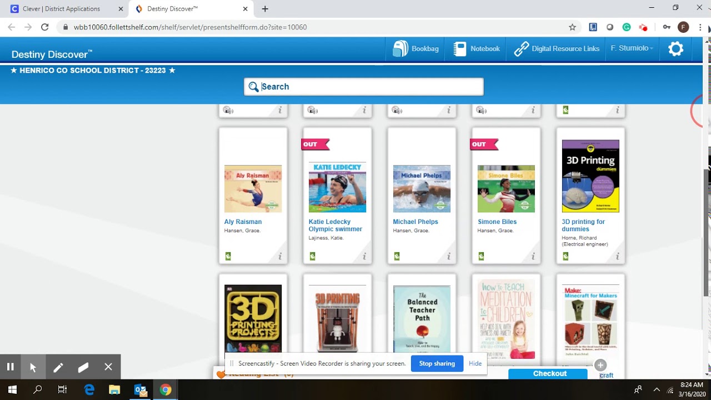Open Microsoft Edge from the taskbar
Screen dimensions: 711x400
click(x=89, y=390)
